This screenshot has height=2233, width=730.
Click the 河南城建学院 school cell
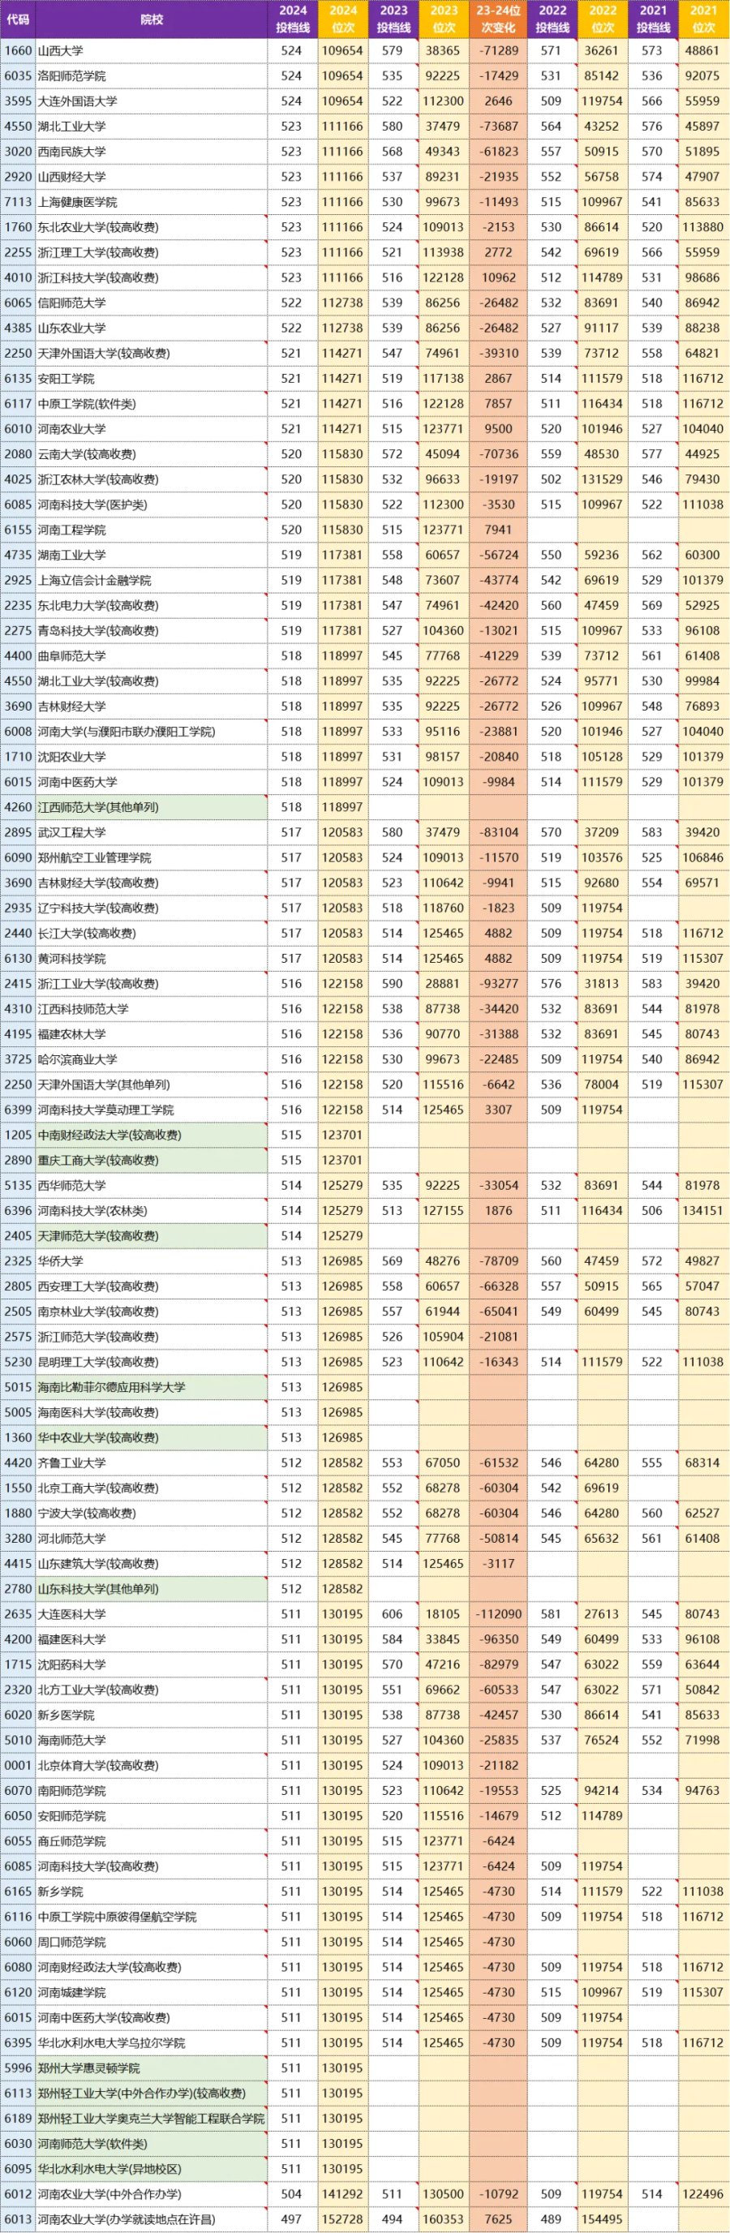[x=151, y=1992]
